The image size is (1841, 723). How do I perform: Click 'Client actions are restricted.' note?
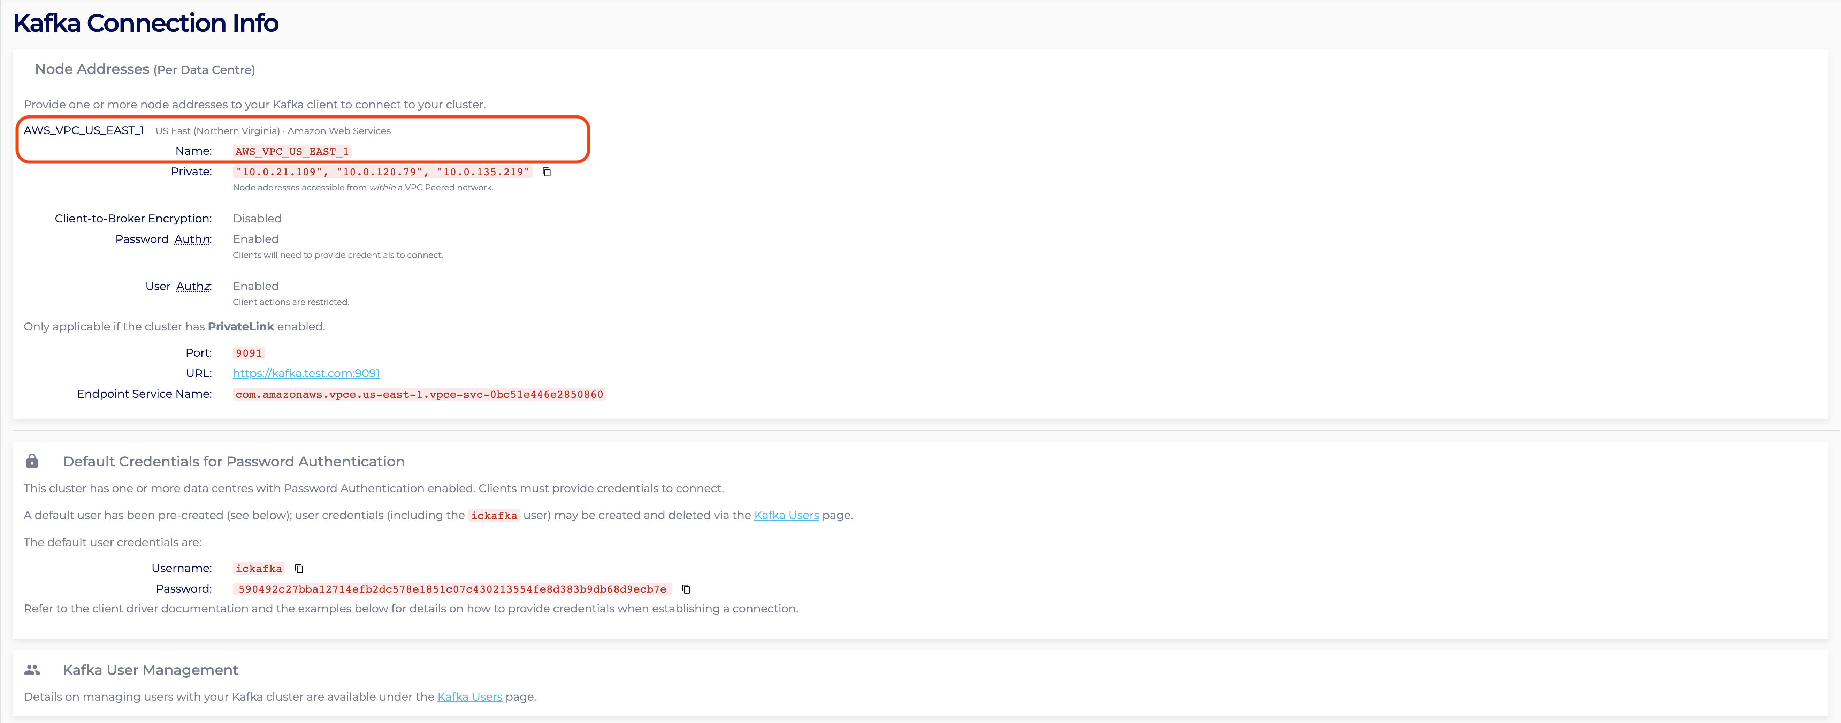point(291,302)
